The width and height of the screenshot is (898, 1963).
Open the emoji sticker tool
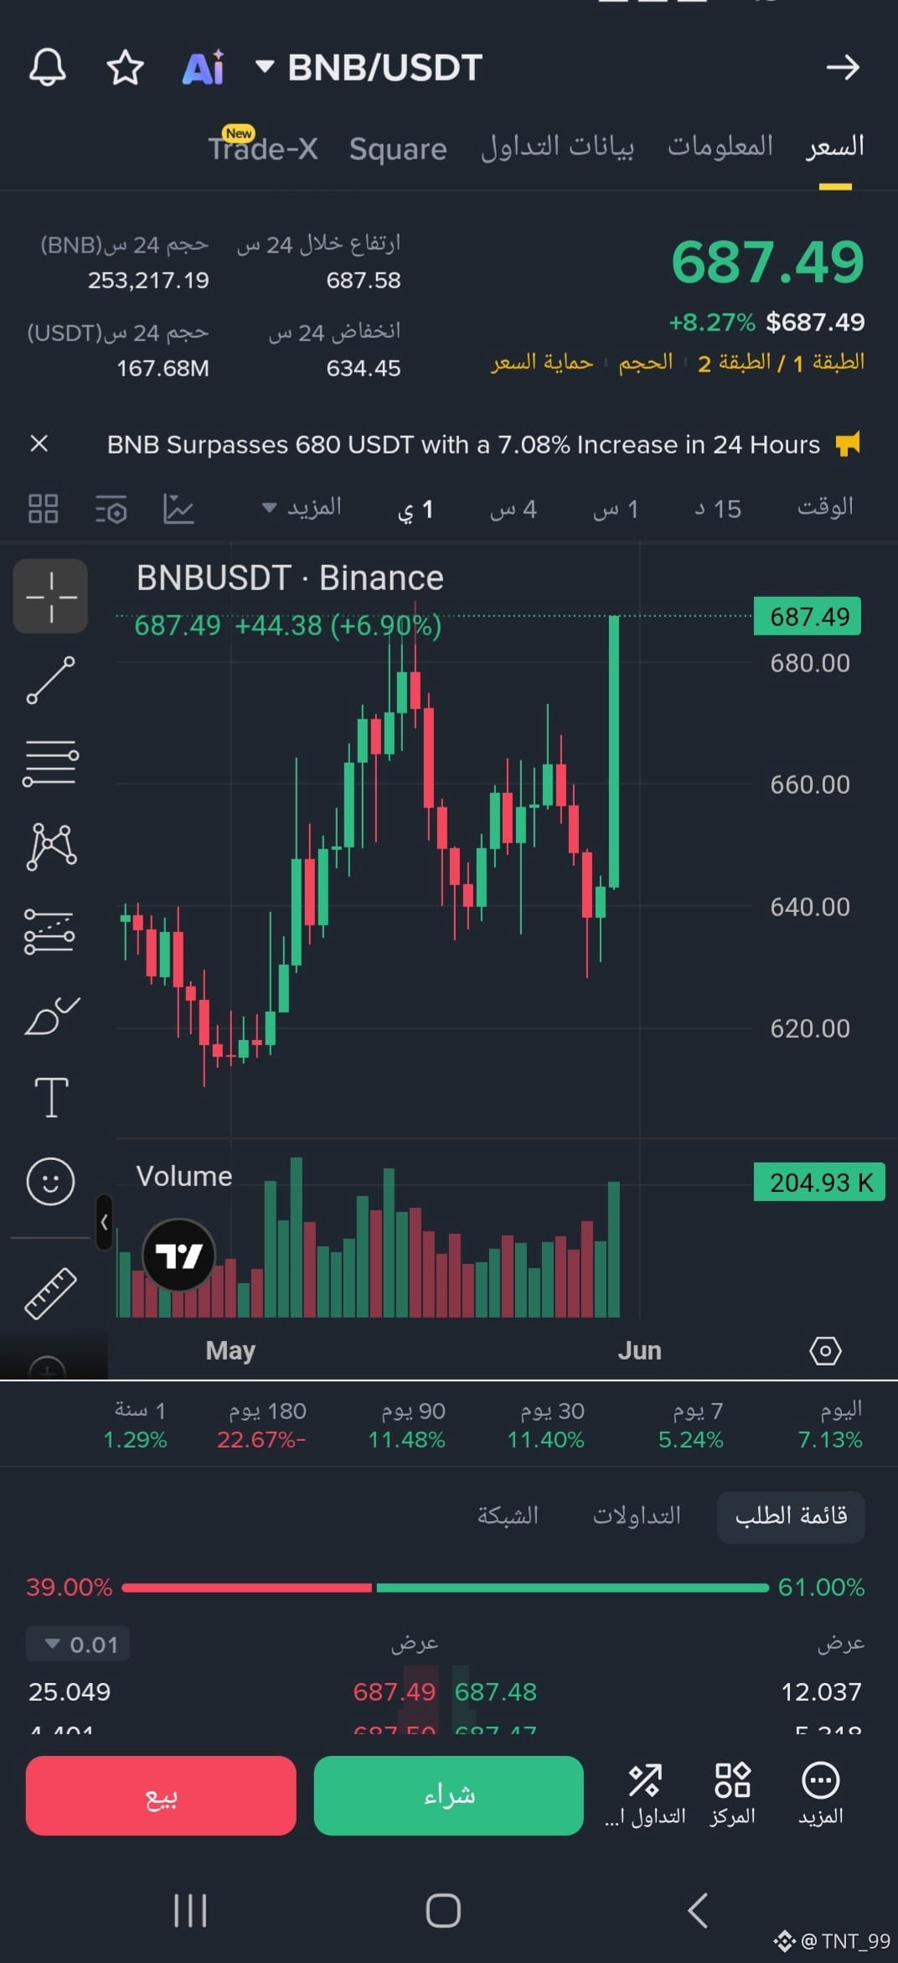click(x=51, y=1181)
